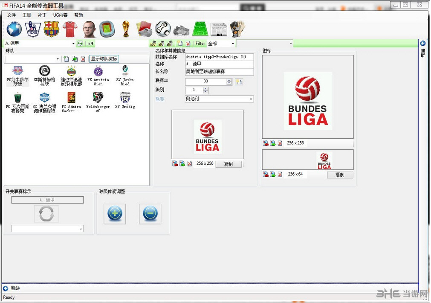Open the golden trophy tournaments icon

pos(126,29)
